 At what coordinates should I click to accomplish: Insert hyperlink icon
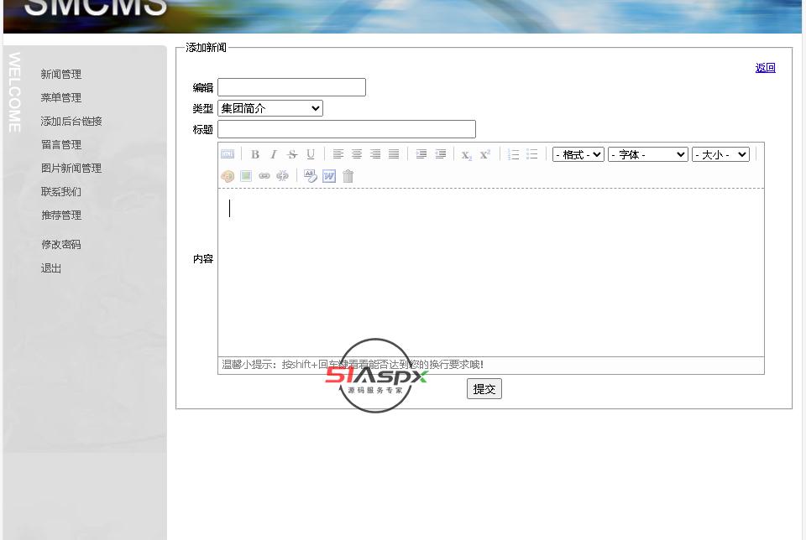pos(264,176)
